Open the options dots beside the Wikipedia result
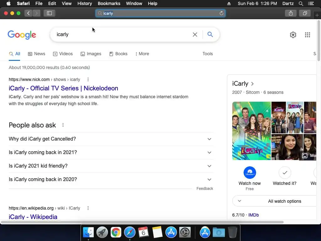321x241 pixels. 88,208
